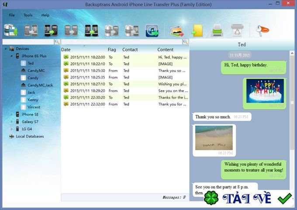
Task: Click the export pictures icon
Action: tap(177, 31)
